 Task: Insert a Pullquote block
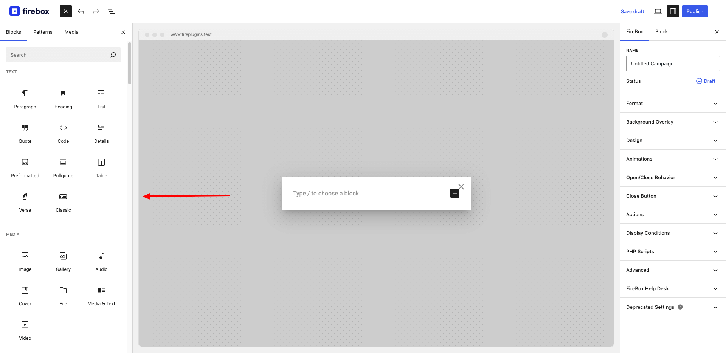(63, 168)
